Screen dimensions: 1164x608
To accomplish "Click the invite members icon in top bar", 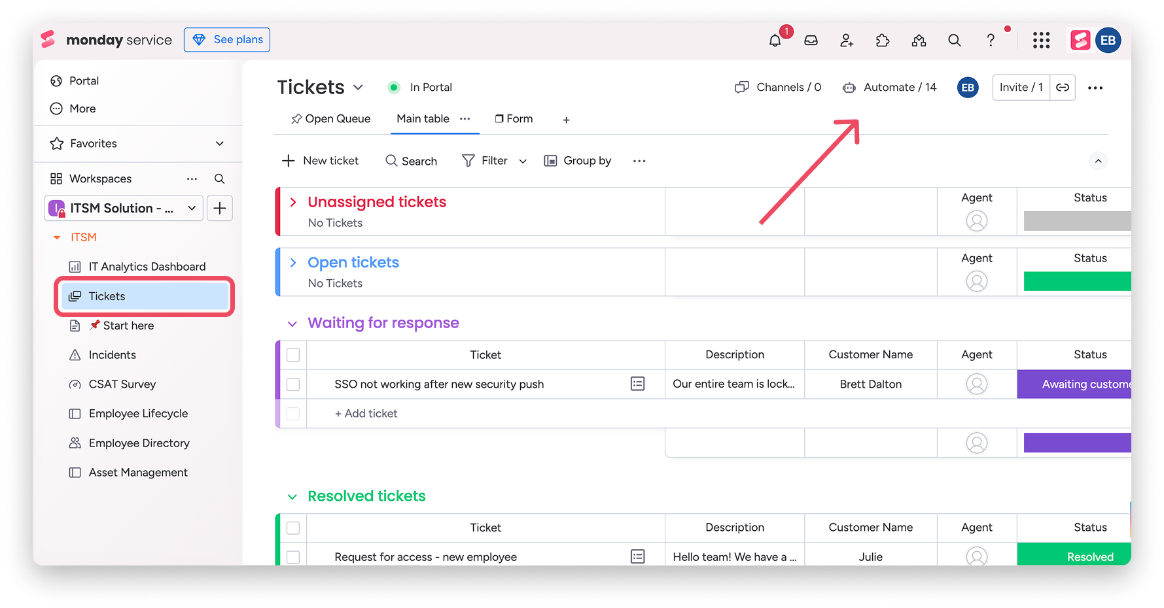I will (847, 41).
